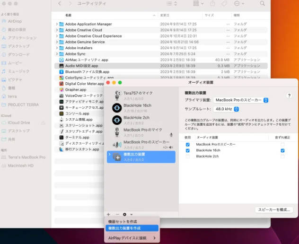This screenshot has width=299, height=244.
Task: Expand the multi-output device disclosure triangle
Action: 110,154
